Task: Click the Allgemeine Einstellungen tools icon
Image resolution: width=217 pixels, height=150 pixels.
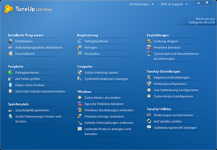Action: coord(149,77)
